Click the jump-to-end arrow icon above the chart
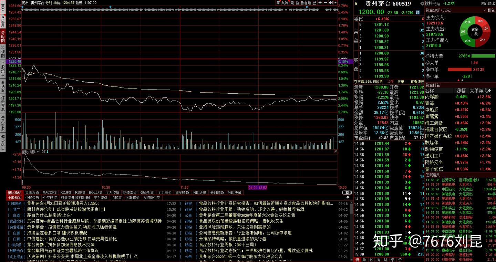 point(331,3)
